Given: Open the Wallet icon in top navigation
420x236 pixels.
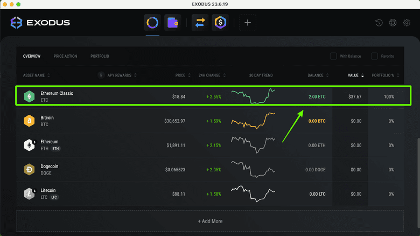Looking at the screenshot, I should click(172, 23).
